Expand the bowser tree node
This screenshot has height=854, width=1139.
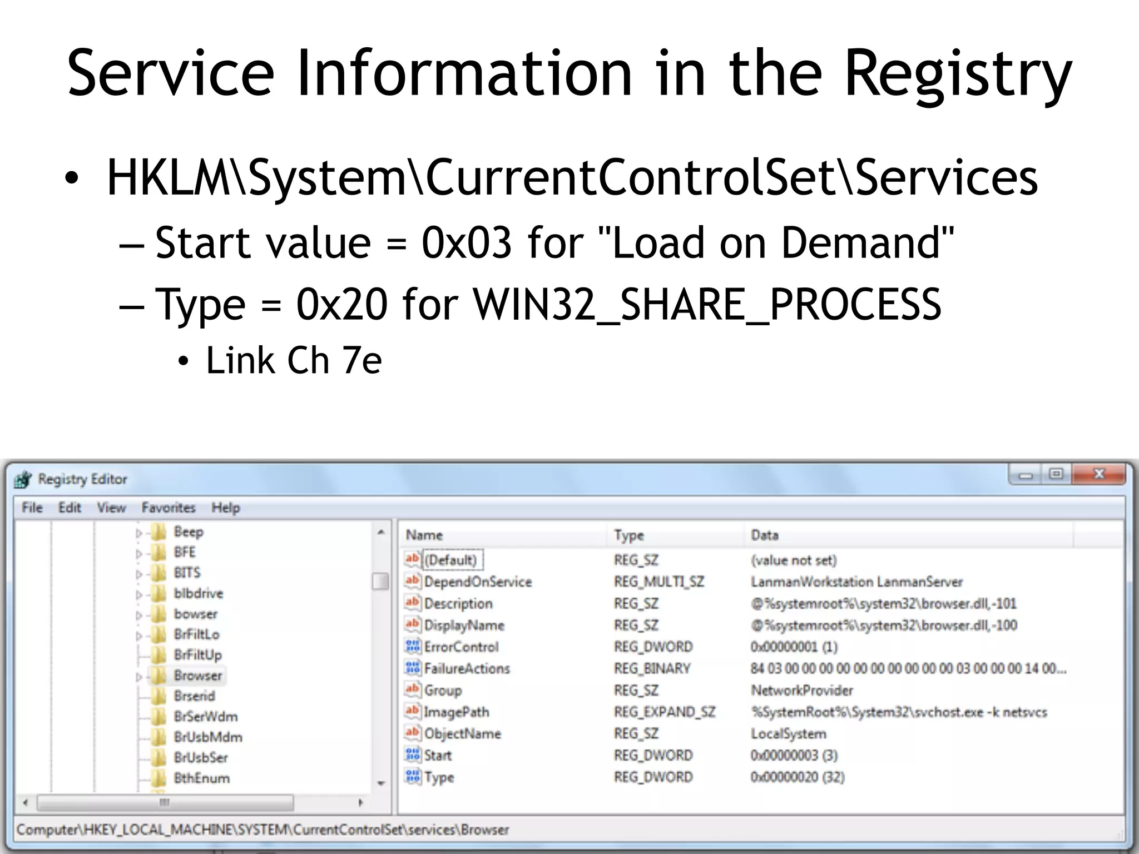pos(139,615)
